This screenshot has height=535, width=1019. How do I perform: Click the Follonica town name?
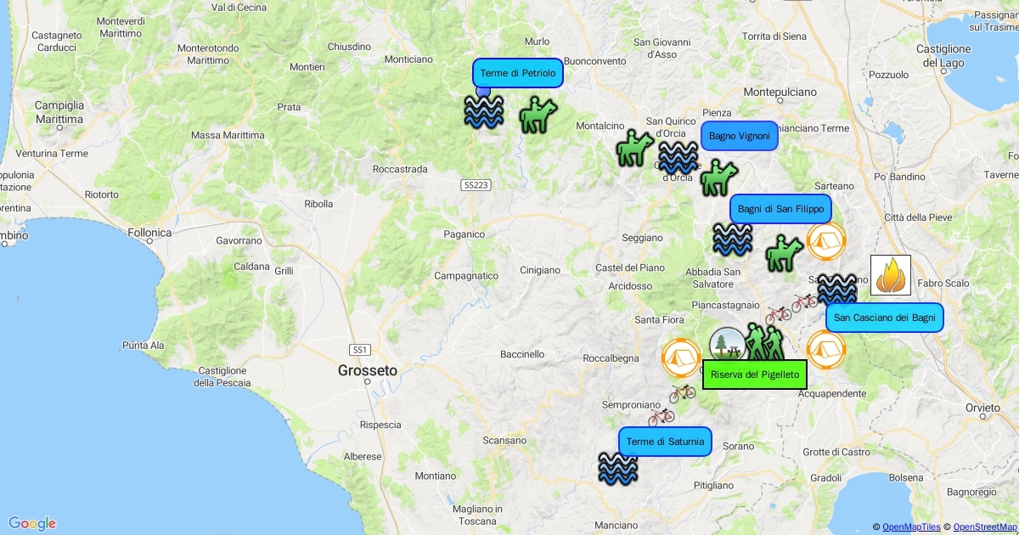(149, 232)
